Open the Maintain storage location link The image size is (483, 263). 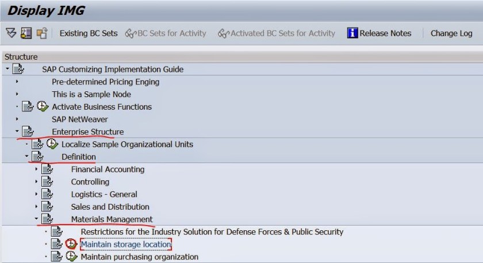click(126, 245)
